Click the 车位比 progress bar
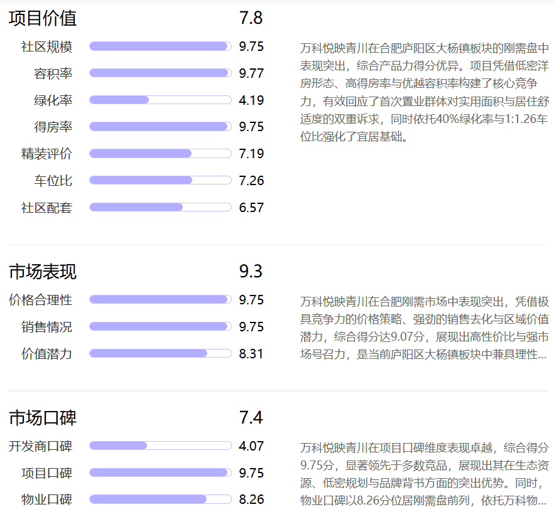Screen dimensions: 554x512 [x=160, y=180]
